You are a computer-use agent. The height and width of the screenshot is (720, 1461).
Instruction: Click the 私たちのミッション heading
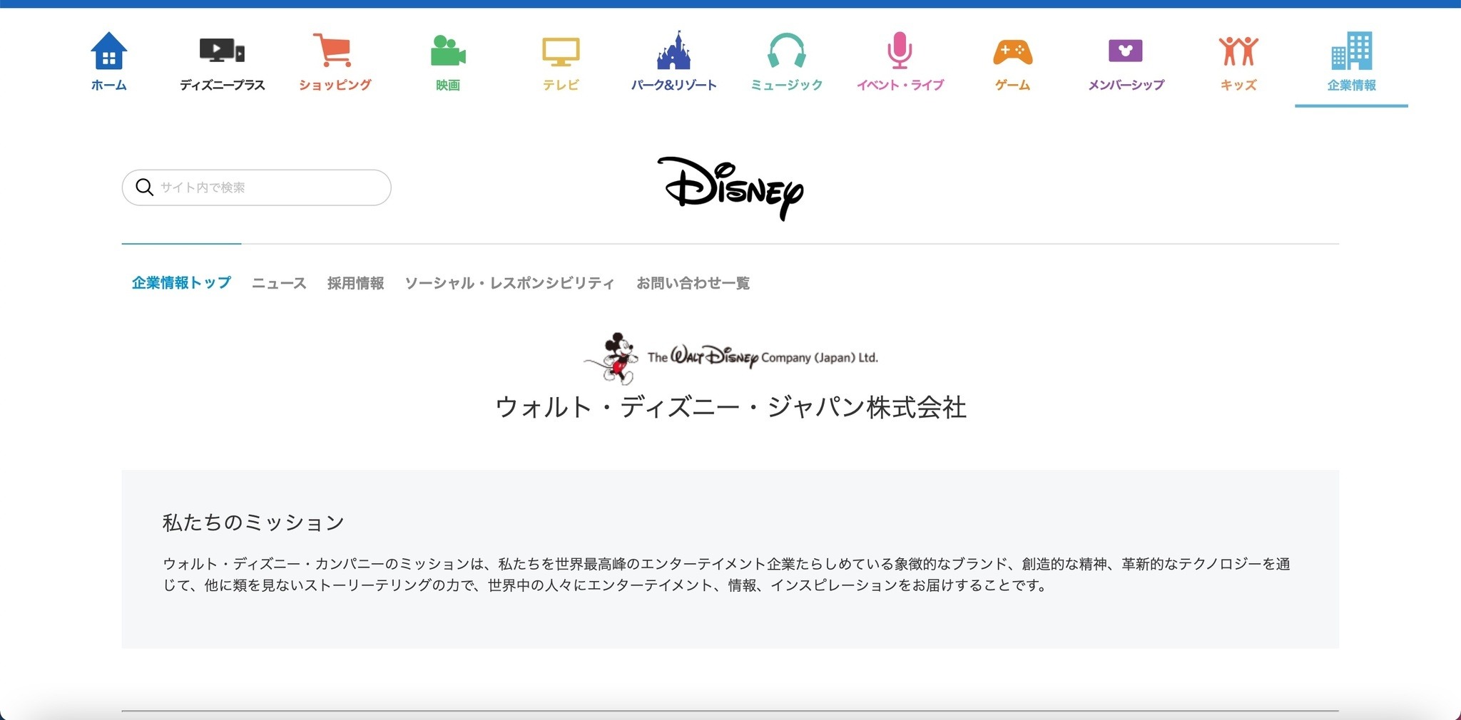[253, 523]
